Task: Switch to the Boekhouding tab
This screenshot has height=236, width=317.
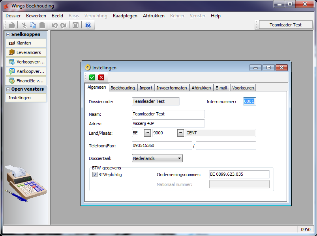Action: 123,88
